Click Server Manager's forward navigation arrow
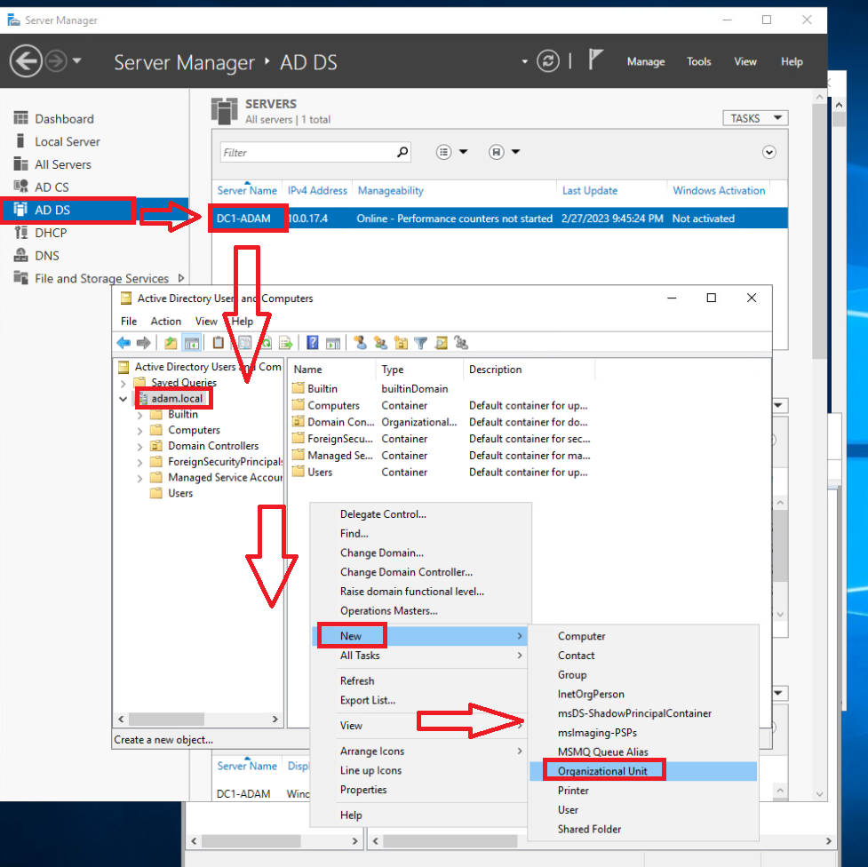Image resolution: width=868 pixels, height=867 pixels. click(x=56, y=61)
